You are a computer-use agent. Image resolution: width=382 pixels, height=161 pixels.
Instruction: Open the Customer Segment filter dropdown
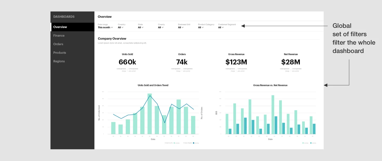[x=221, y=27]
